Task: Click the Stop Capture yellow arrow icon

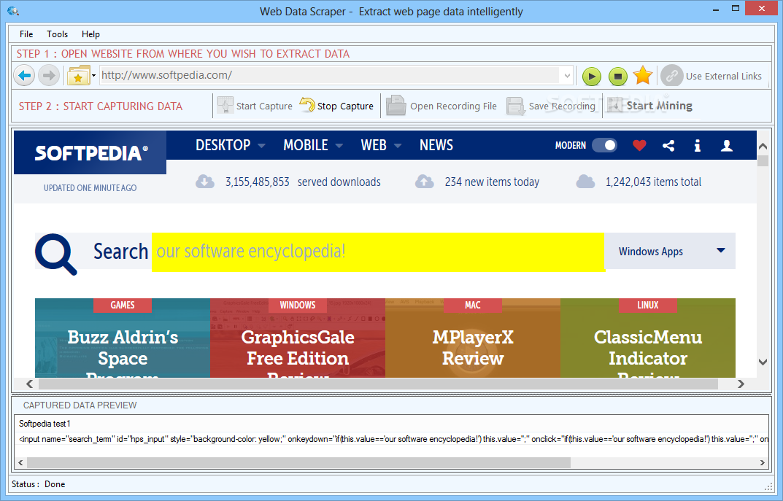Action: [307, 105]
